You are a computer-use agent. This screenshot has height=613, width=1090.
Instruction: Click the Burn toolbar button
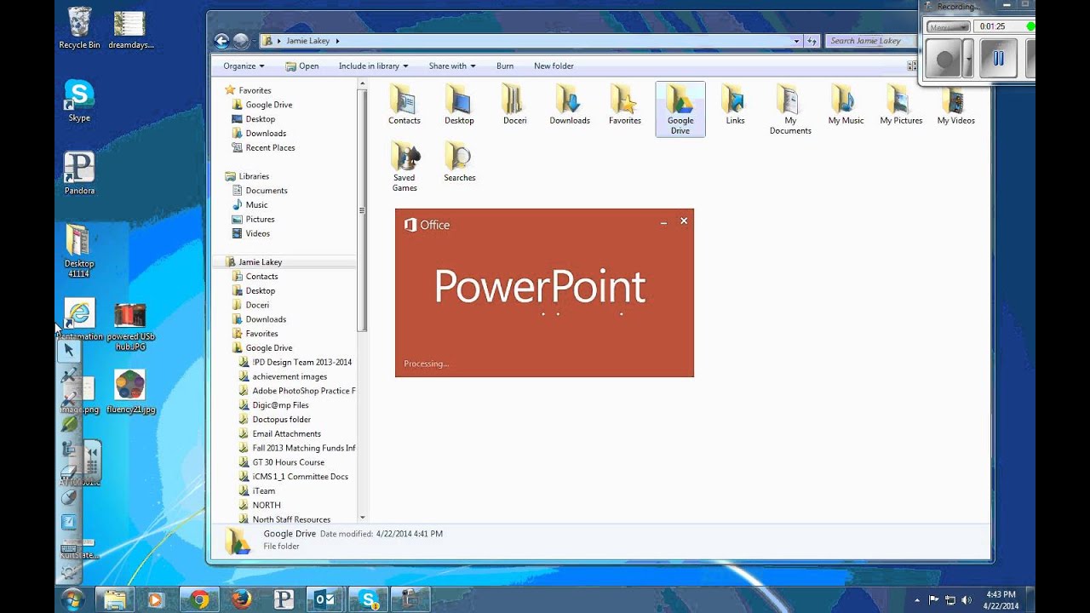point(505,66)
